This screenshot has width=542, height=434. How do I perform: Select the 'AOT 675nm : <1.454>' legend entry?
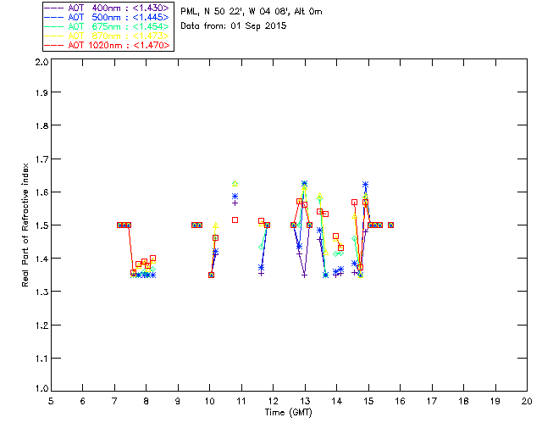108,26
